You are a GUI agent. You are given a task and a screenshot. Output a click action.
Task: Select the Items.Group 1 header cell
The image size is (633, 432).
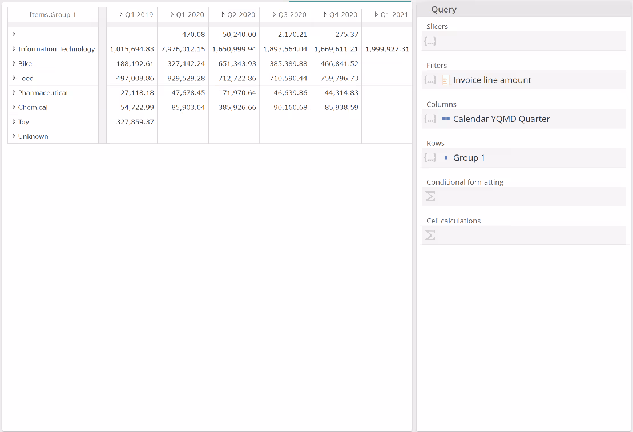pos(53,14)
